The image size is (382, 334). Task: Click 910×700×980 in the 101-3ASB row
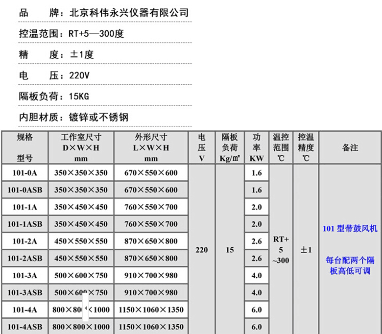(x=151, y=292)
